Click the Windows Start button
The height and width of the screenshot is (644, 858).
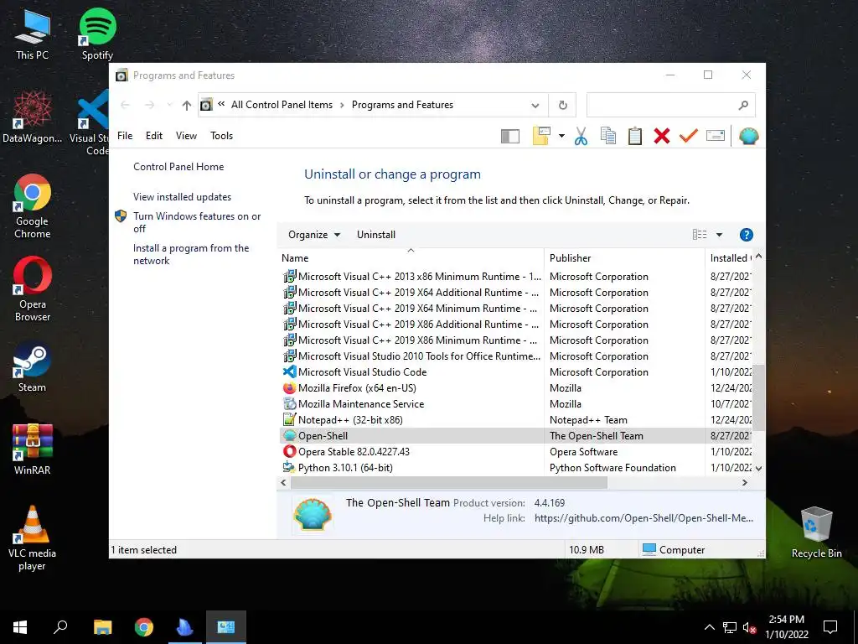point(20,627)
